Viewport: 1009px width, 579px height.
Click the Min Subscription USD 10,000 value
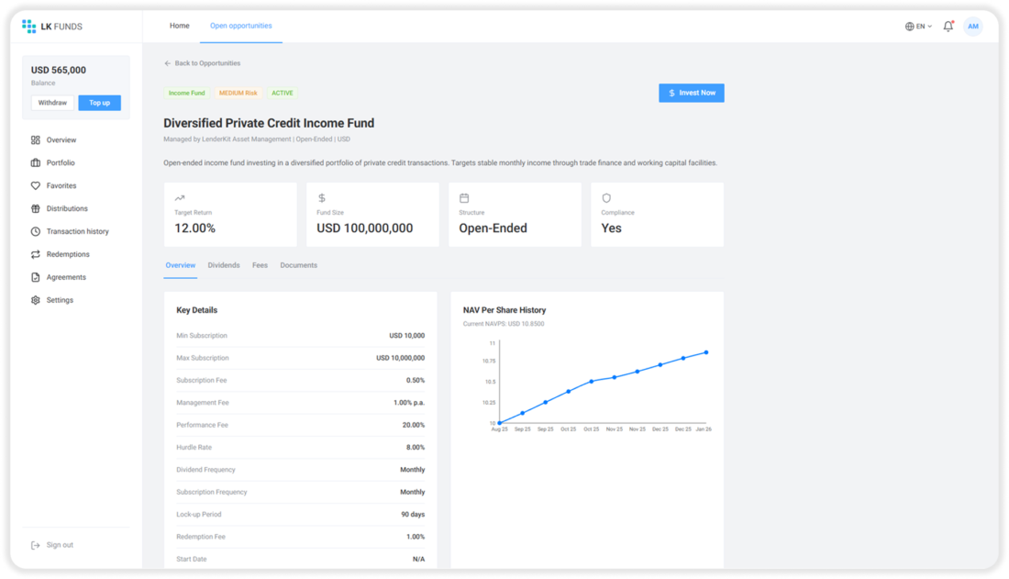coord(406,336)
